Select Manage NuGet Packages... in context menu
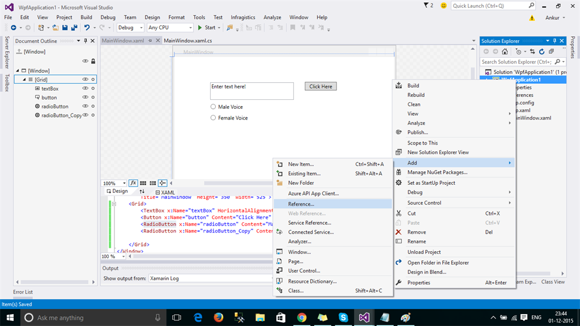Screen dimensions: 580x326 point(437,172)
